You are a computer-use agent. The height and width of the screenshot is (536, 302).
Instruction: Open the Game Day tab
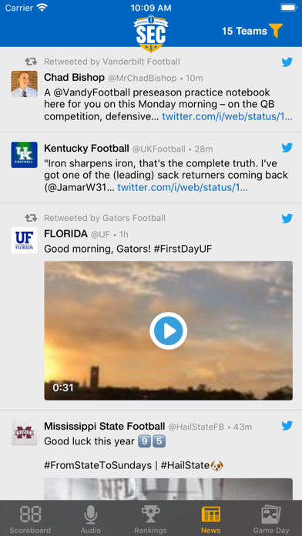[271, 519]
